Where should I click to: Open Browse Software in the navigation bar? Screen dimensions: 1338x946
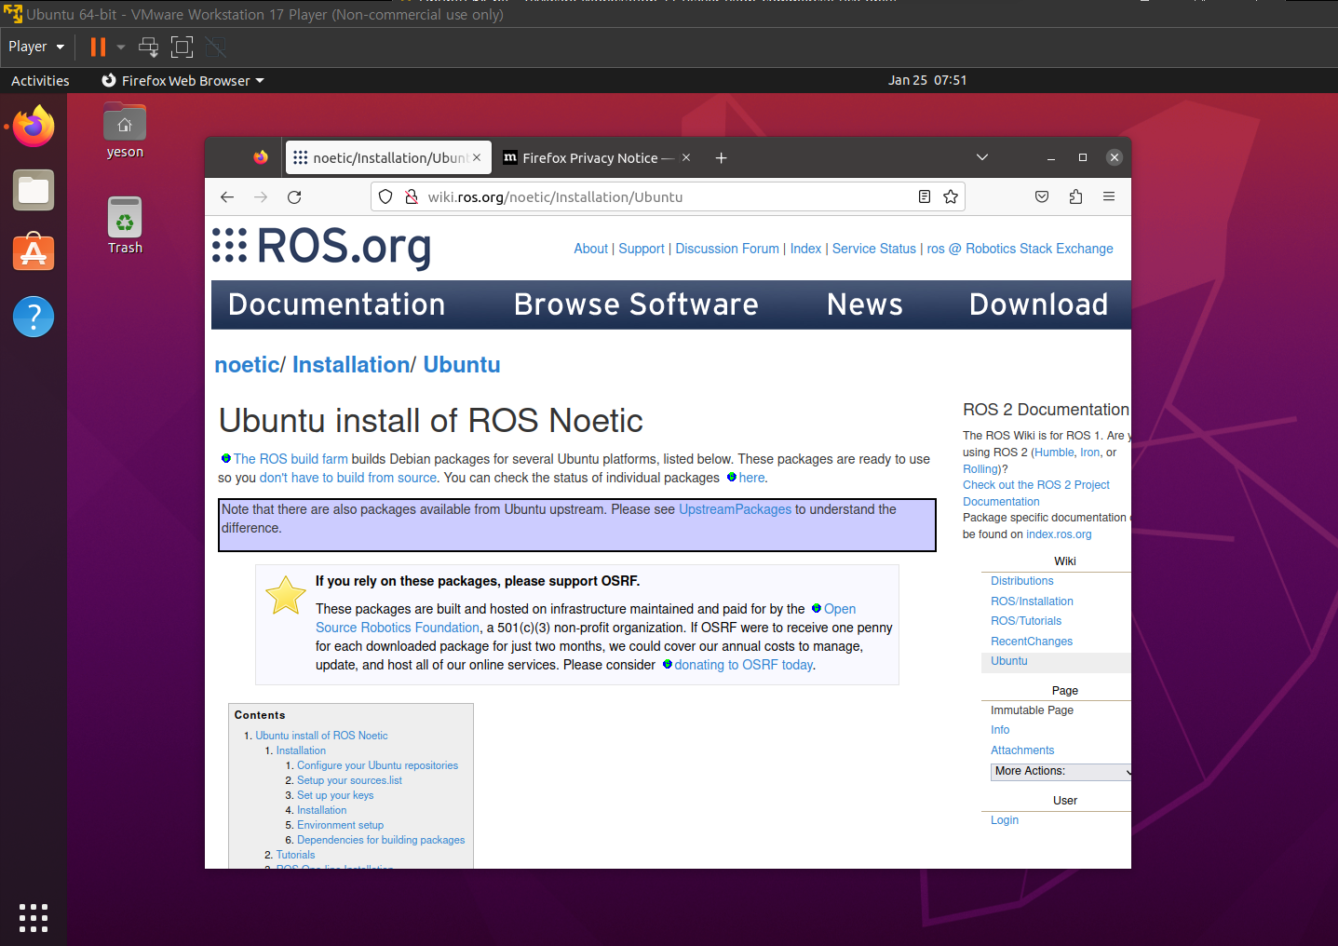click(x=636, y=304)
